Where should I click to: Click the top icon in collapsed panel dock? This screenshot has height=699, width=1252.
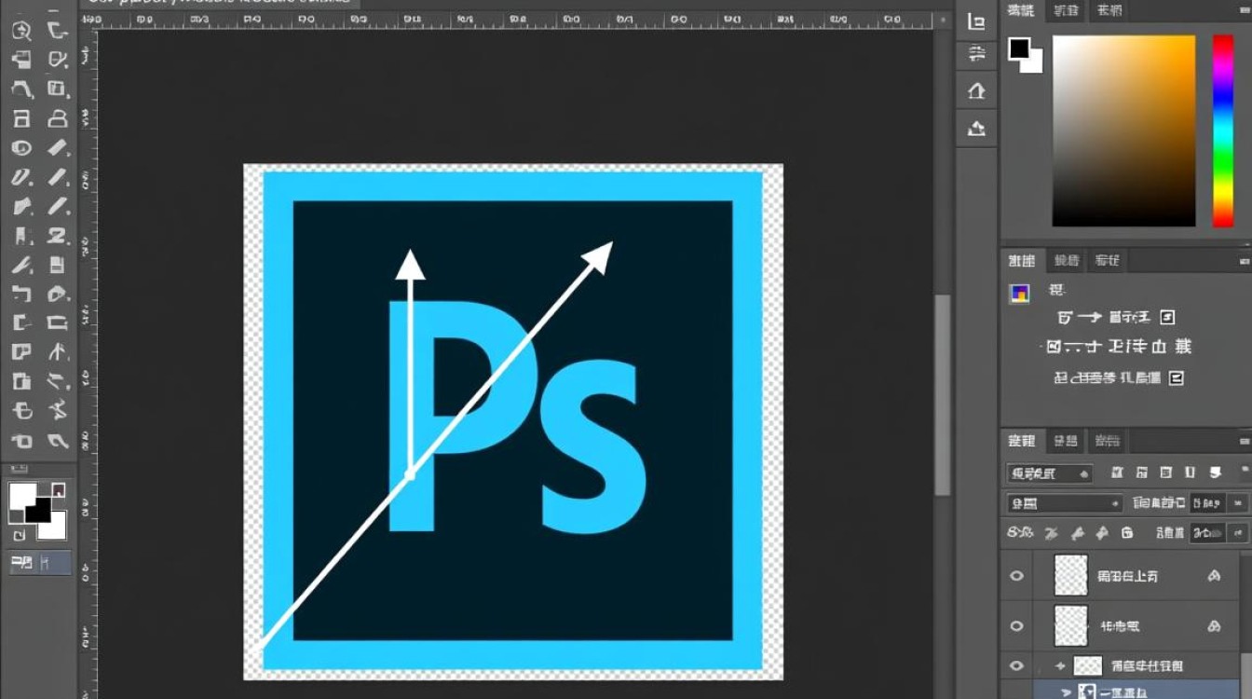976,22
